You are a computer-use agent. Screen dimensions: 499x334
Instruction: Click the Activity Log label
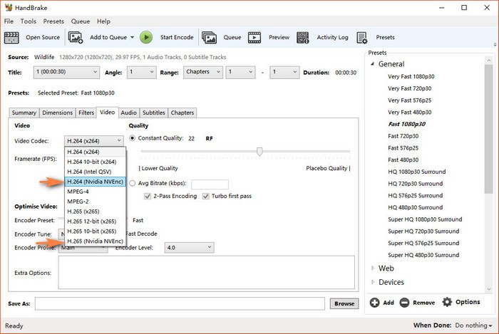coord(332,38)
